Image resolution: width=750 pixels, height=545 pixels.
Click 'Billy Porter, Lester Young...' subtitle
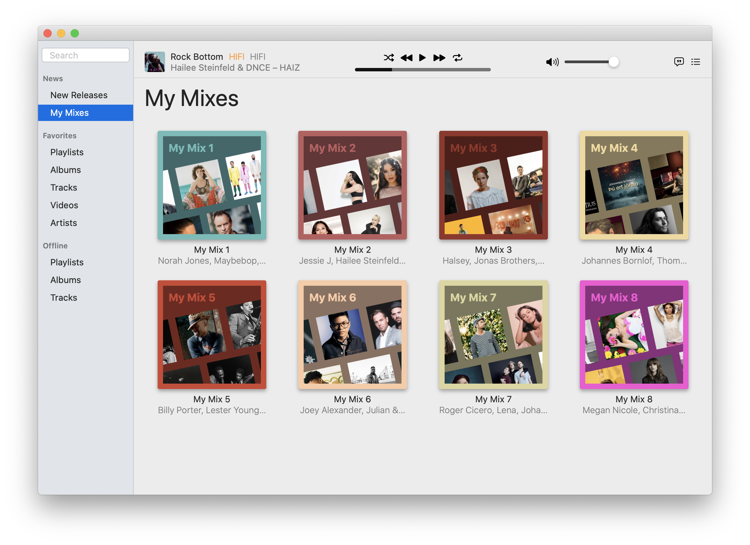(x=212, y=410)
